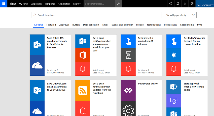Click 'Used 89464 times' text

146,73
